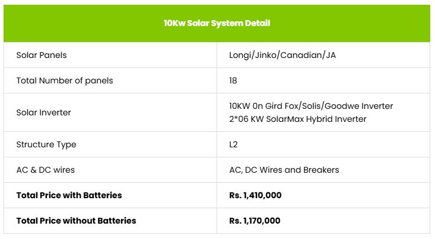Click the AC, DC Wires and Breakers text
Screen dimensions: 435x239
[284, 170]
